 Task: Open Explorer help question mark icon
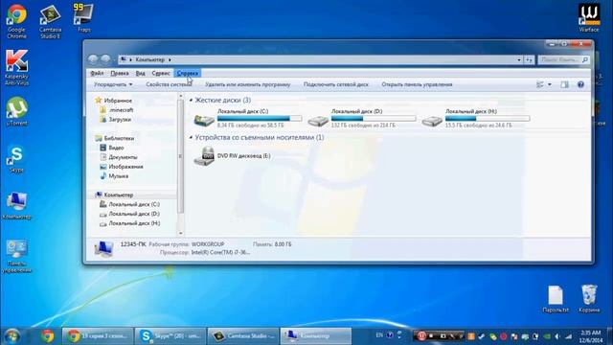[x=580, y=84]
